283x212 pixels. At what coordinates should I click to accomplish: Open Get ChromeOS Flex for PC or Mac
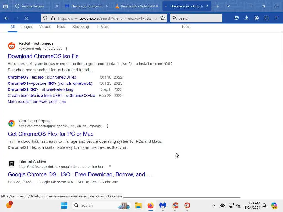point(51,134)
